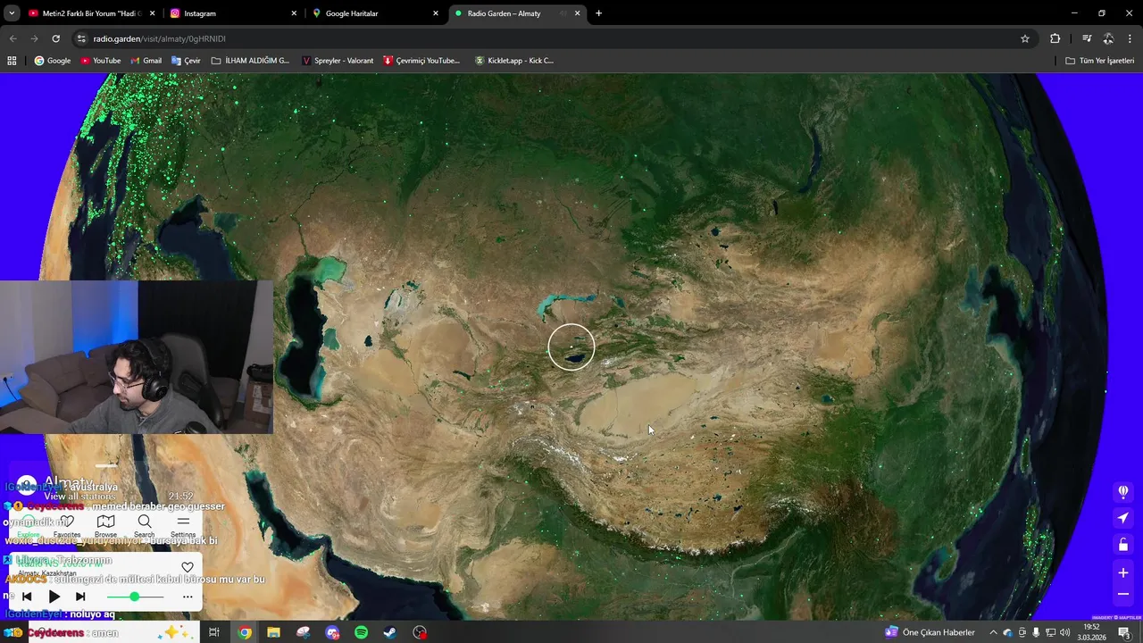Open the tab search dropdown arrow
The image size is (1143, 643).
point(11,13)
